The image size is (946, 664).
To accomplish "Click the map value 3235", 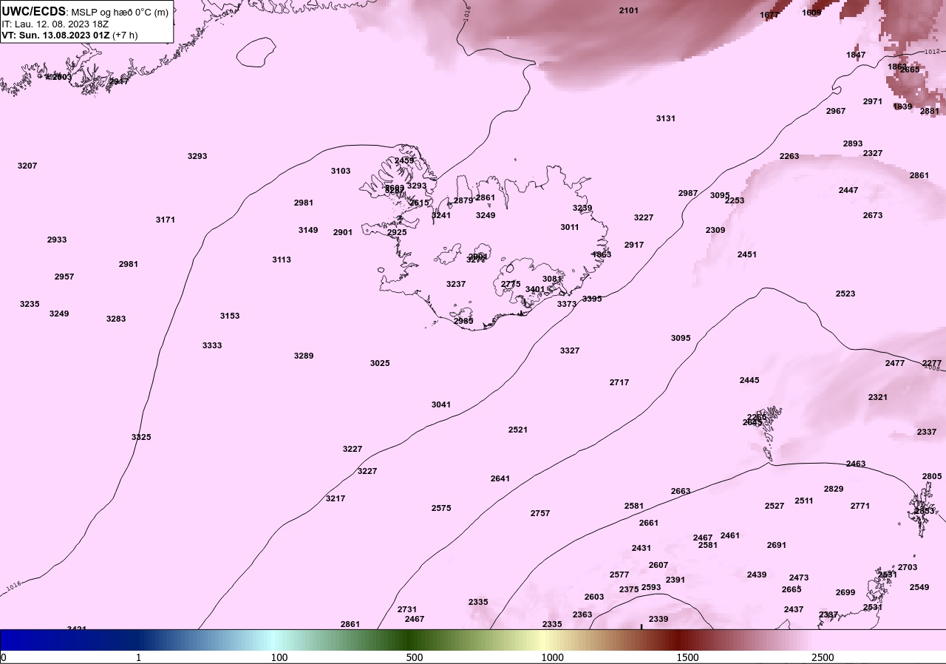I will [30, 304].
